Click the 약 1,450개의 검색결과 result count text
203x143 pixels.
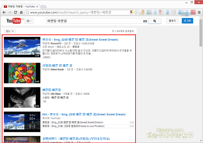click(123, 31)
